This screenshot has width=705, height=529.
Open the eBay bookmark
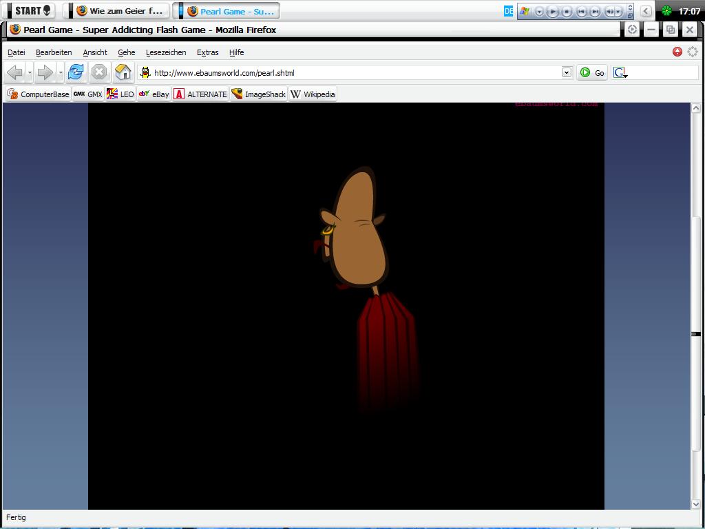coord(154,94)
